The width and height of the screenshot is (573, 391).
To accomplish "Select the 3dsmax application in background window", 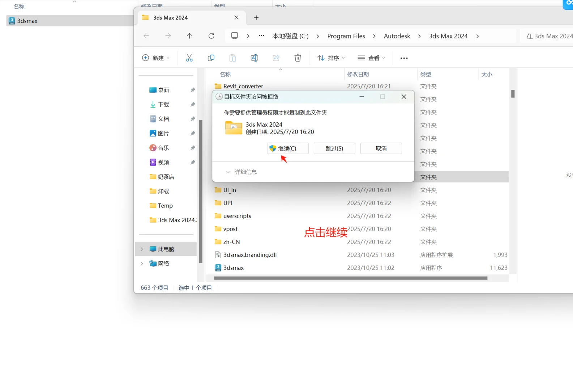I will point(70,21).
